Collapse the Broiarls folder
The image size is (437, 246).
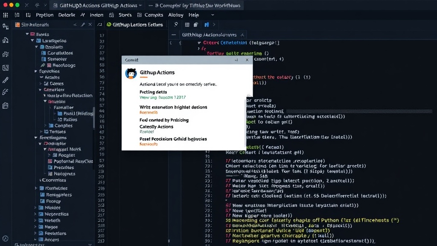point(37,47)
